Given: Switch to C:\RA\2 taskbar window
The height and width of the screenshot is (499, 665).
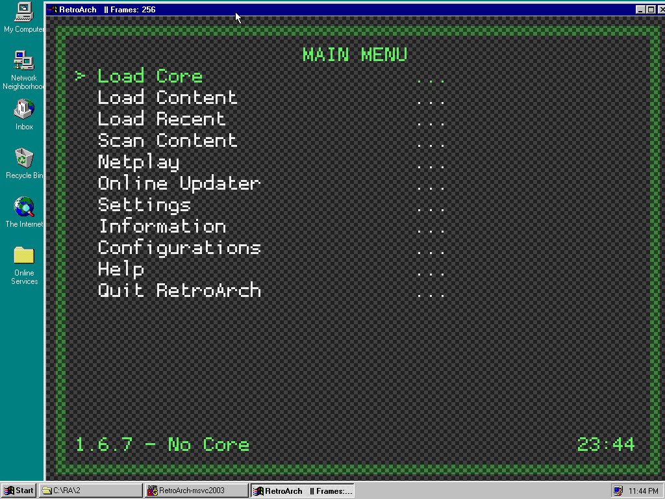Looking at the screenshot, I should (91, 491).
